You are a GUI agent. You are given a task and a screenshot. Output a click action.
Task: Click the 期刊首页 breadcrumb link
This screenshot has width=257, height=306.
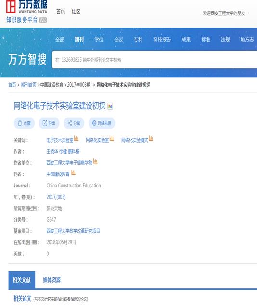point(29,85)
